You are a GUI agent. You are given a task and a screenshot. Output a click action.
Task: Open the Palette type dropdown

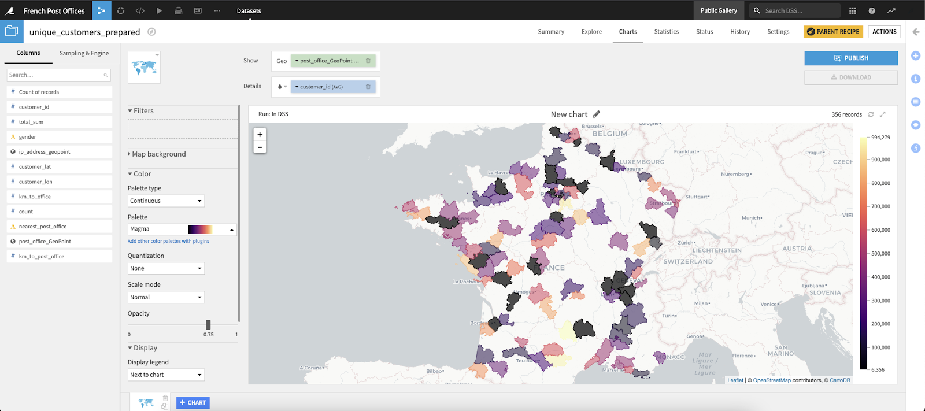click(x=166, y=201)
